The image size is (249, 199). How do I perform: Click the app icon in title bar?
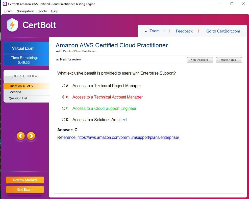coord(5,4)
